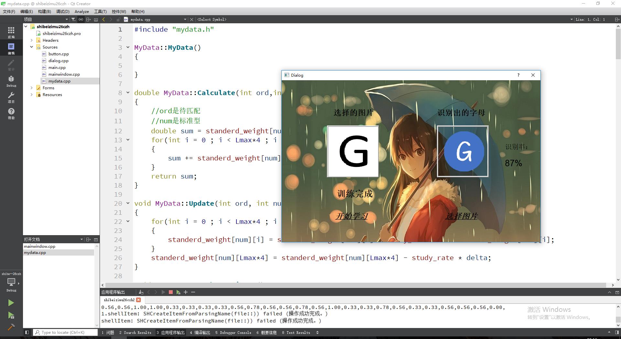Toggle the right sidebar icon in status bar
Image resolution: width=621 pixels, height=339 pixels.
pyautogui.click(x=617, y=332)
